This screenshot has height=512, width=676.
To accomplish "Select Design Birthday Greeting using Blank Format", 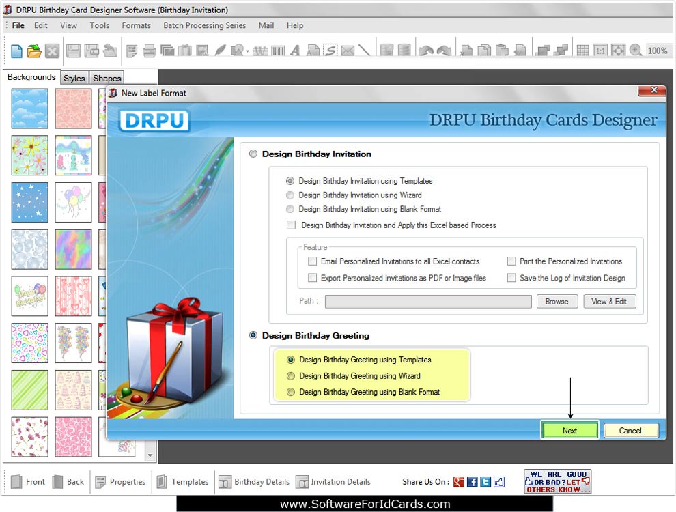I will (291, 392).
